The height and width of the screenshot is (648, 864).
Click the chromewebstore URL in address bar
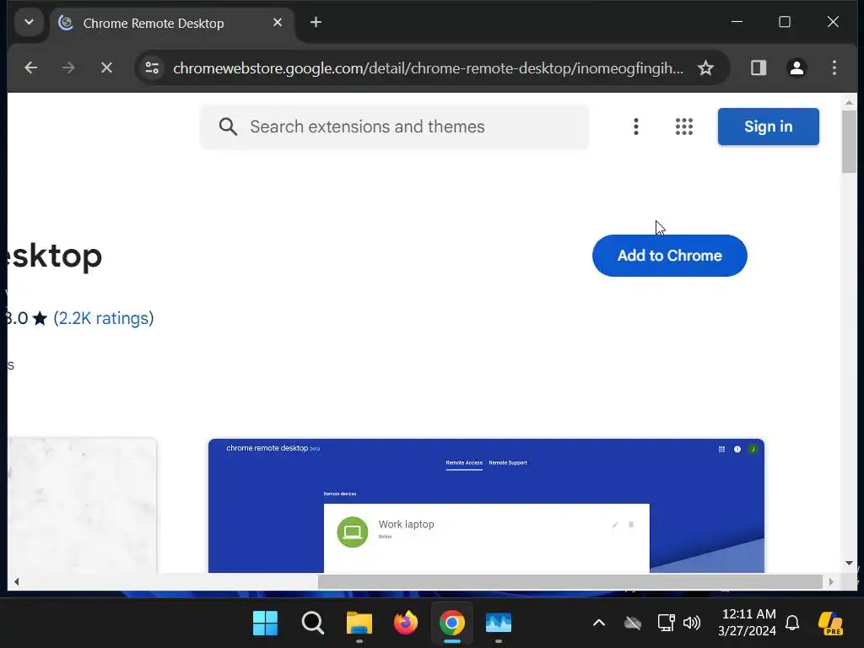click(x=428, y=67)
